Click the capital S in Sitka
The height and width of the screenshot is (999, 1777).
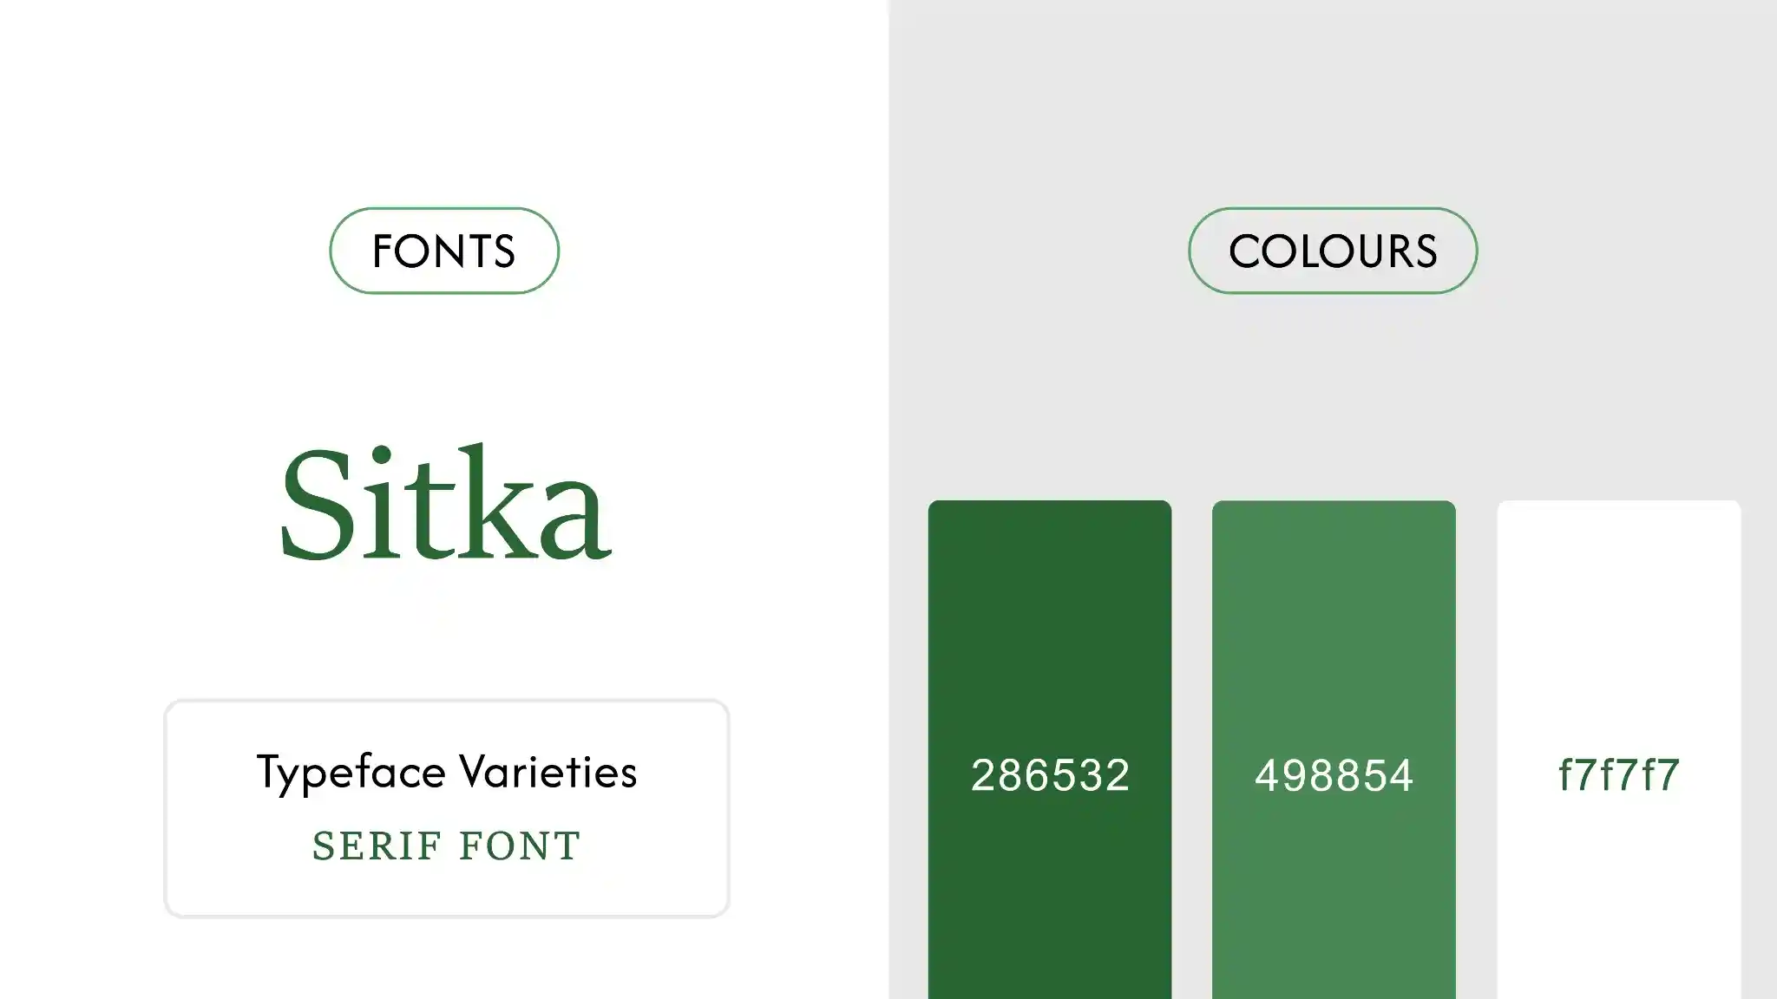(316, 505)
